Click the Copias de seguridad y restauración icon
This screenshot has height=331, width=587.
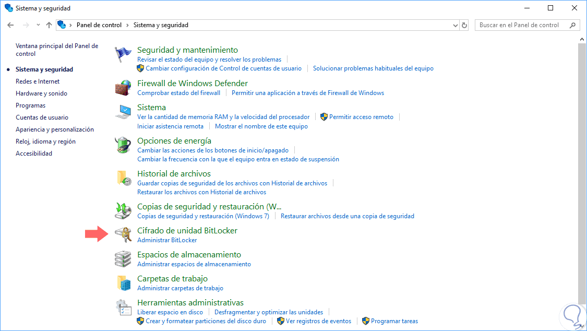point(124,211)
